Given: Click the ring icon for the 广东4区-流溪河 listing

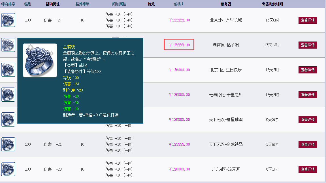Looking at the screenshot, I should tap(8, 169).
